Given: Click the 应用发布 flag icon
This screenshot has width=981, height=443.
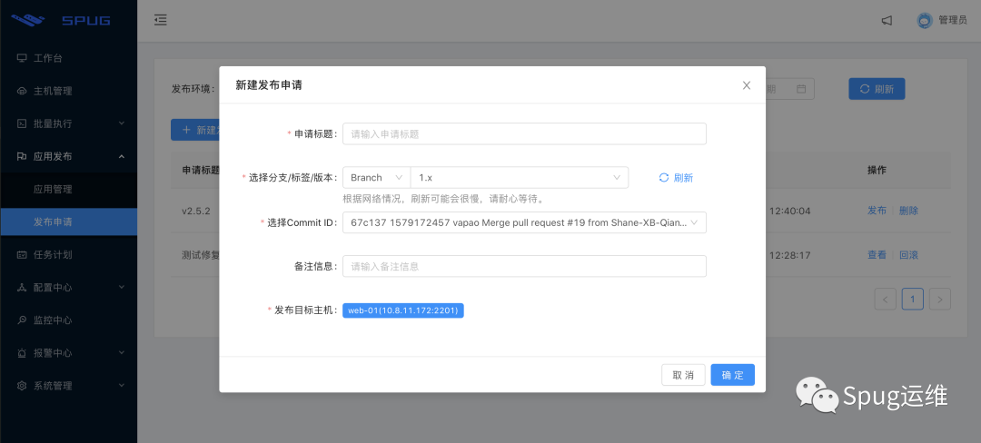Looking at the screenshot, I should tap(22, 156).
